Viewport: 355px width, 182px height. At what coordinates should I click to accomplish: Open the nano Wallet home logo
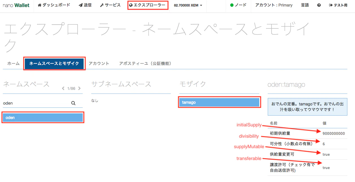tap(16, 5)
